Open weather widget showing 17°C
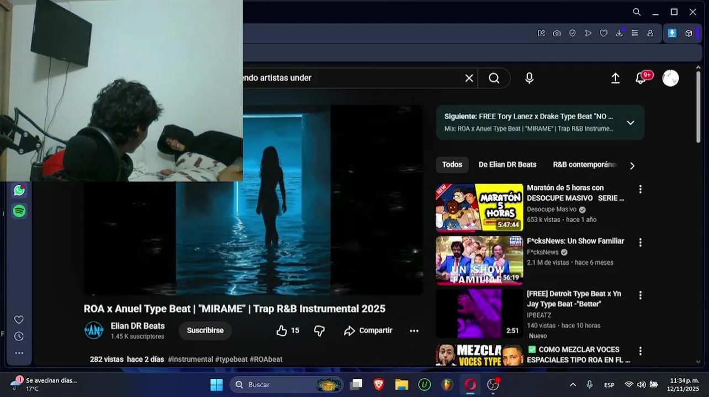 pyautogui.click(x=44, y=384)
